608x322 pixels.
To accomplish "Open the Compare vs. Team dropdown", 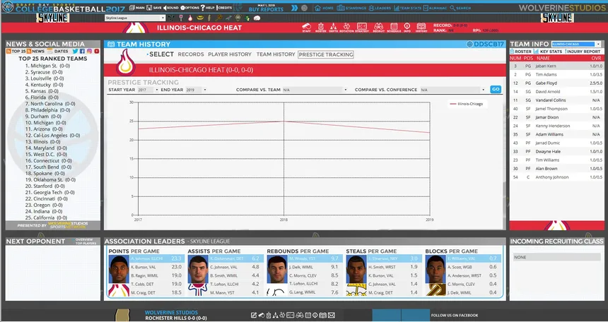I will [x=315, y=90].
